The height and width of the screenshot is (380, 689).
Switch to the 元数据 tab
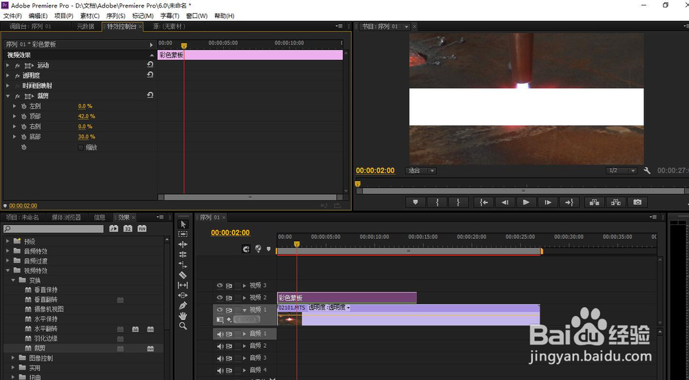[x=85, y=26]
